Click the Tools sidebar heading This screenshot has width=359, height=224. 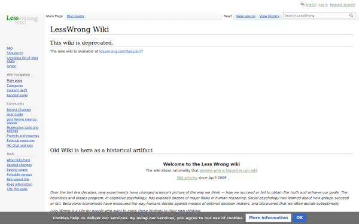click(x=10, y=154)
